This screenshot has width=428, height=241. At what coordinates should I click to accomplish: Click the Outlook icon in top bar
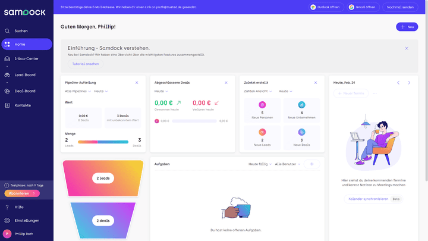313,7
